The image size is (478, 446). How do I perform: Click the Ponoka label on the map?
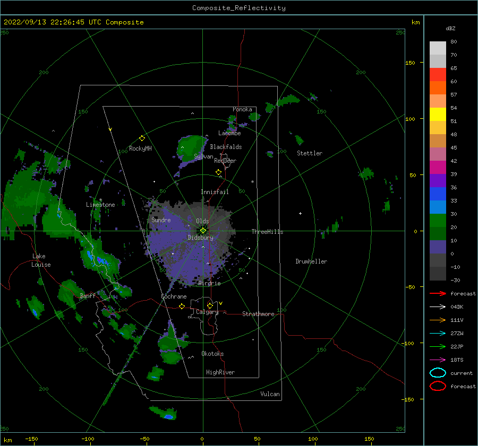tap(242, 109)
